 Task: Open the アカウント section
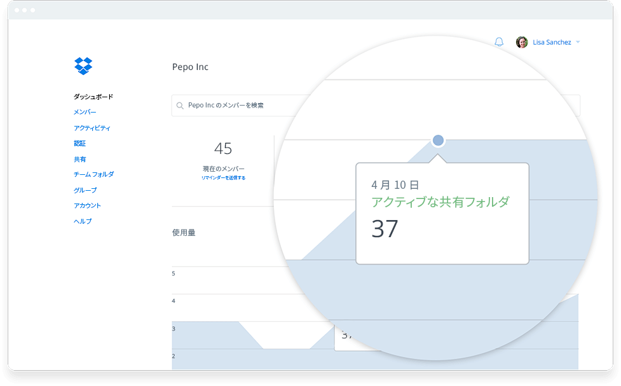(86, 205)
